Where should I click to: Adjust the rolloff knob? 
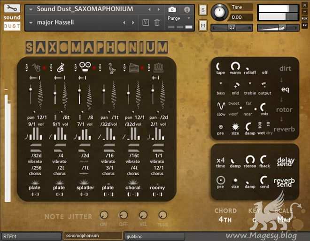tap(248, 69)
